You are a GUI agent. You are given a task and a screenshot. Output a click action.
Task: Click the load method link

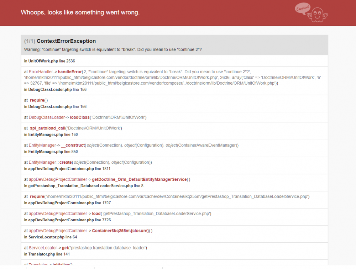pyautogui.click(x=96, y=213)
